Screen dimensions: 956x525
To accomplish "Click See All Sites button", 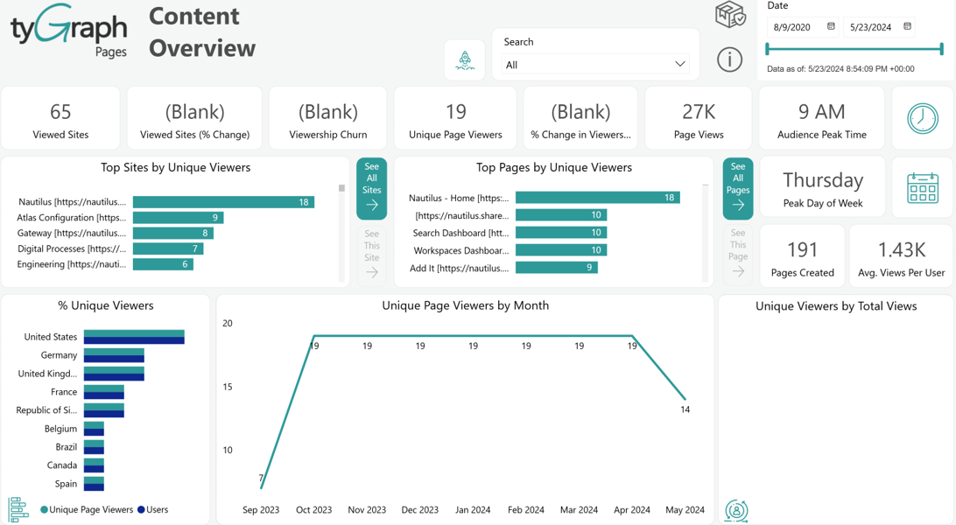I will point(371,188).
